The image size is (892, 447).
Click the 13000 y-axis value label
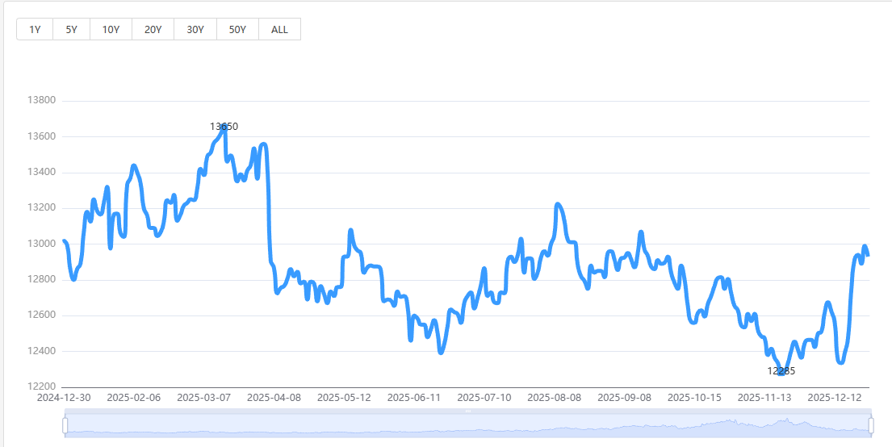pyautogui.click(x=41, y=244)
